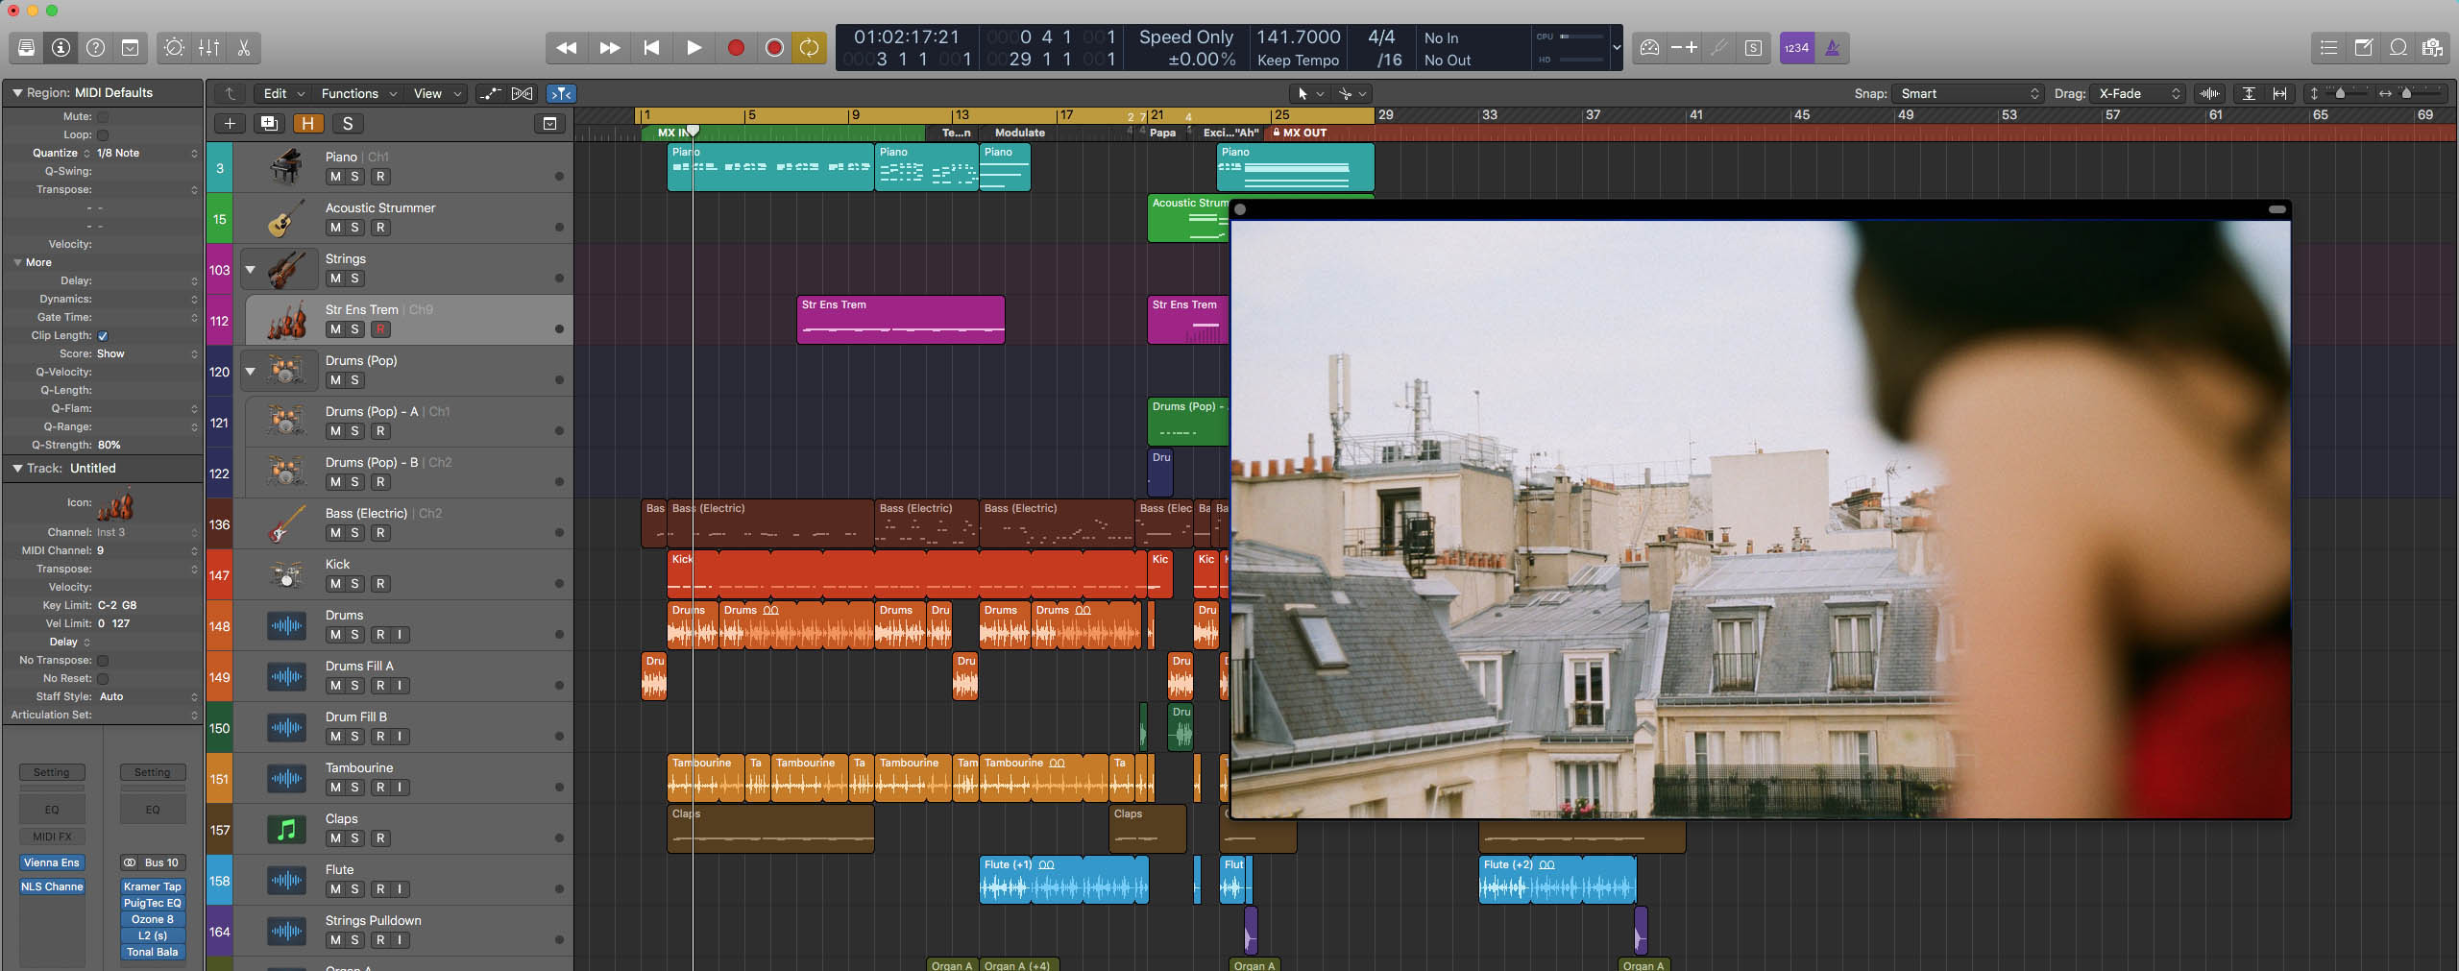Toggle the Flex view button
This screenshot has width=2459, height=971.
[x=522, y=93]
